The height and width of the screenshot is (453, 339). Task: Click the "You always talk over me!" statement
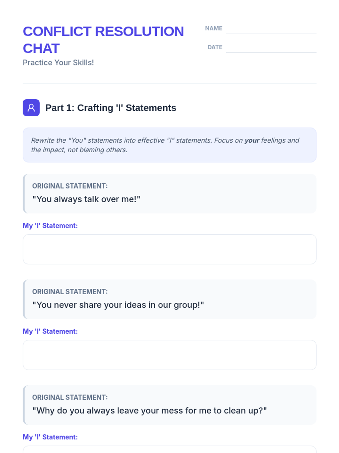[x=86, y=199]
